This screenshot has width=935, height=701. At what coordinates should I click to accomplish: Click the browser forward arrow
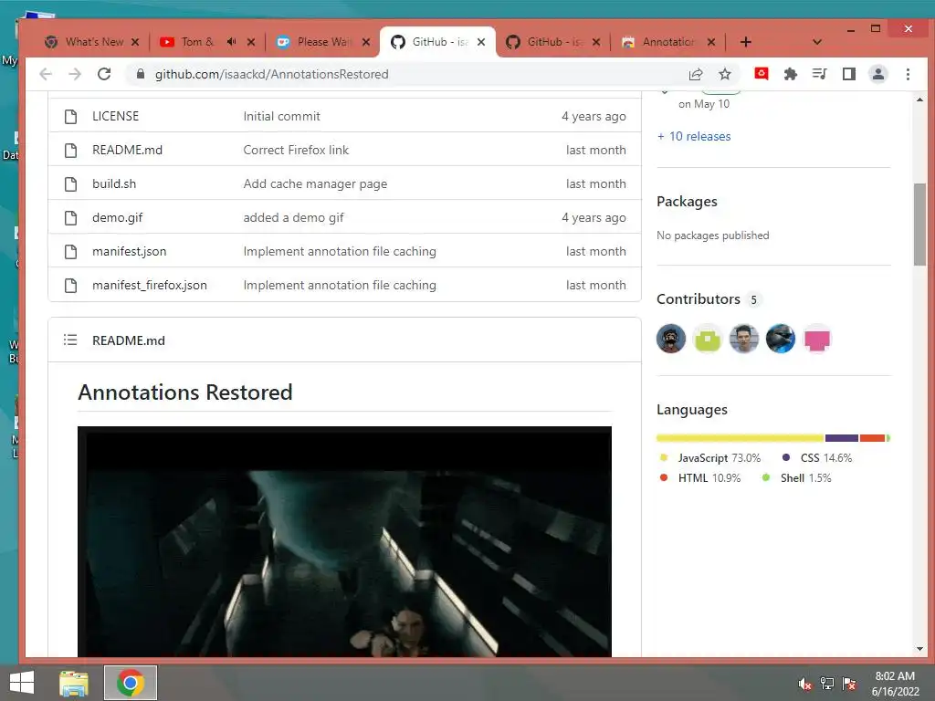pyautogui.click(x=75, y=74)
